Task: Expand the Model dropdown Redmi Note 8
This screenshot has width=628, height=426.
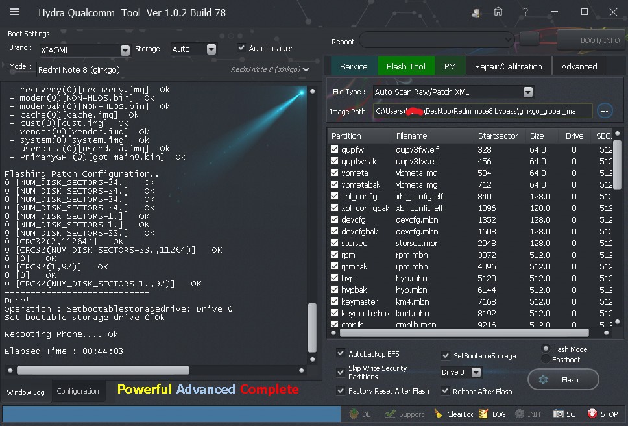Action: click(306, 69)
